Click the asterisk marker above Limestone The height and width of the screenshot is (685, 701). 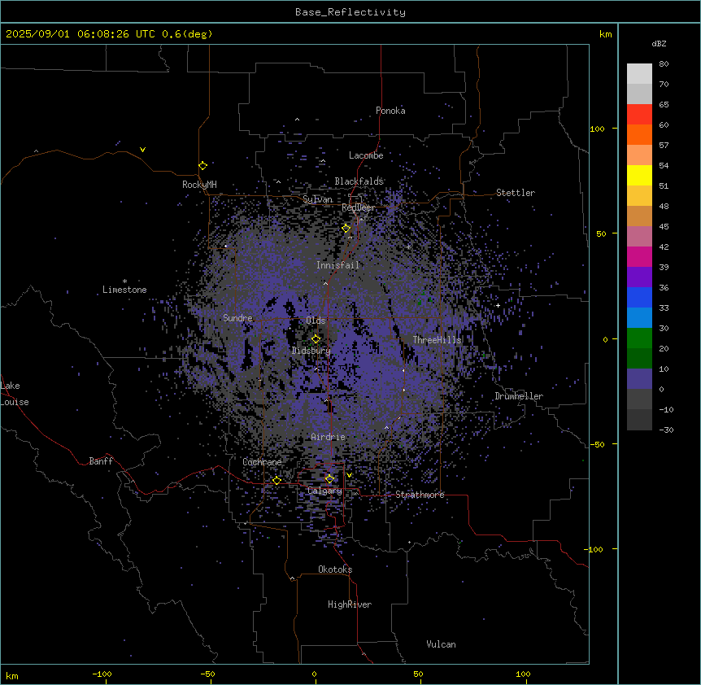[x=124, y=281]
